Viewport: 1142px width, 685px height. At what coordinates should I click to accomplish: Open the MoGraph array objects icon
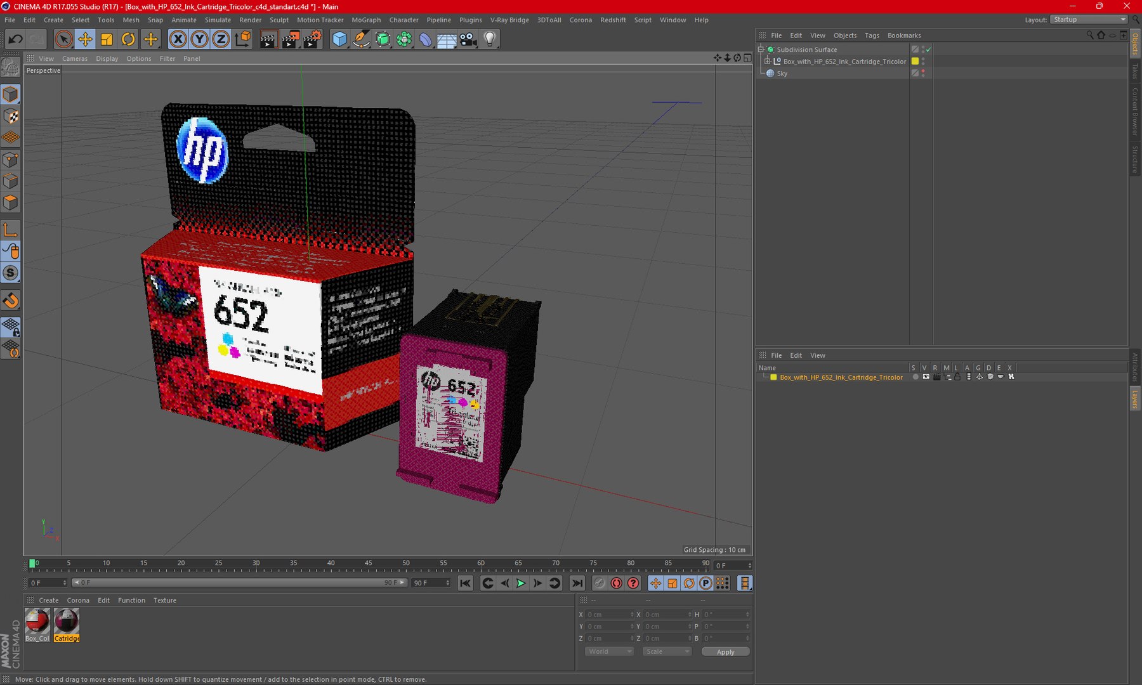404,39
